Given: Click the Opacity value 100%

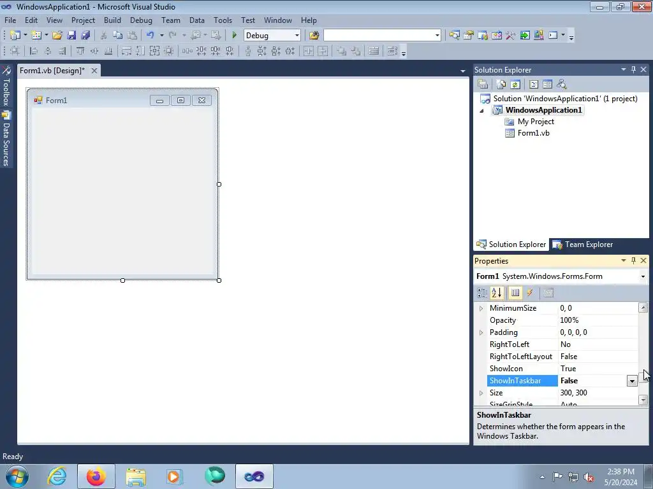Looking at the screenshot, I should tap(569, 320).
